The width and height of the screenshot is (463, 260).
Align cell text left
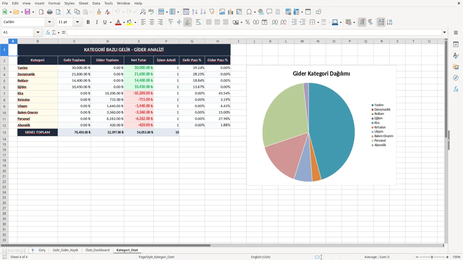pos(143,22)
